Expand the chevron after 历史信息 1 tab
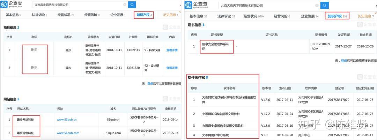The height and width of the screenshot is (140, 377). (180, 11)
